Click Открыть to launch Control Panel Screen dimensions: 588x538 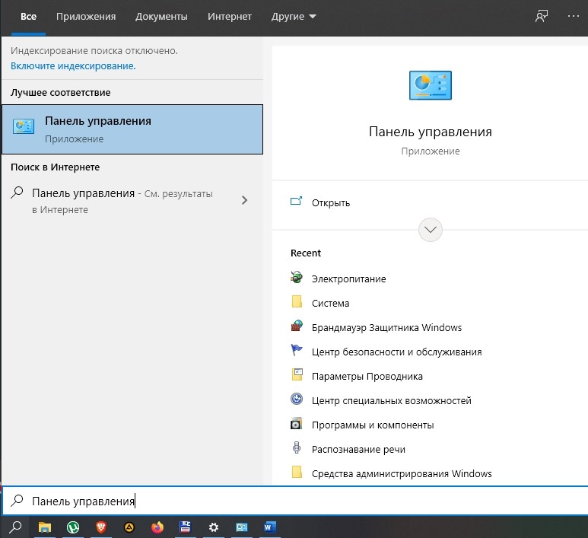pyautogui.click(x=331, y=203)
